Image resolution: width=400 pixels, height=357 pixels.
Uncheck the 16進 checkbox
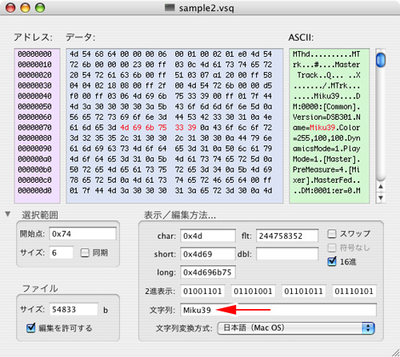332,261
